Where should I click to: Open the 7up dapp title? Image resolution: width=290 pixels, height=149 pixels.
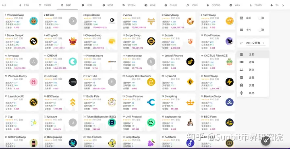pyautogui.click(x=10, y=117)
